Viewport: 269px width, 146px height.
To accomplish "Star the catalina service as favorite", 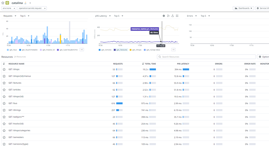I will point(3,3).
